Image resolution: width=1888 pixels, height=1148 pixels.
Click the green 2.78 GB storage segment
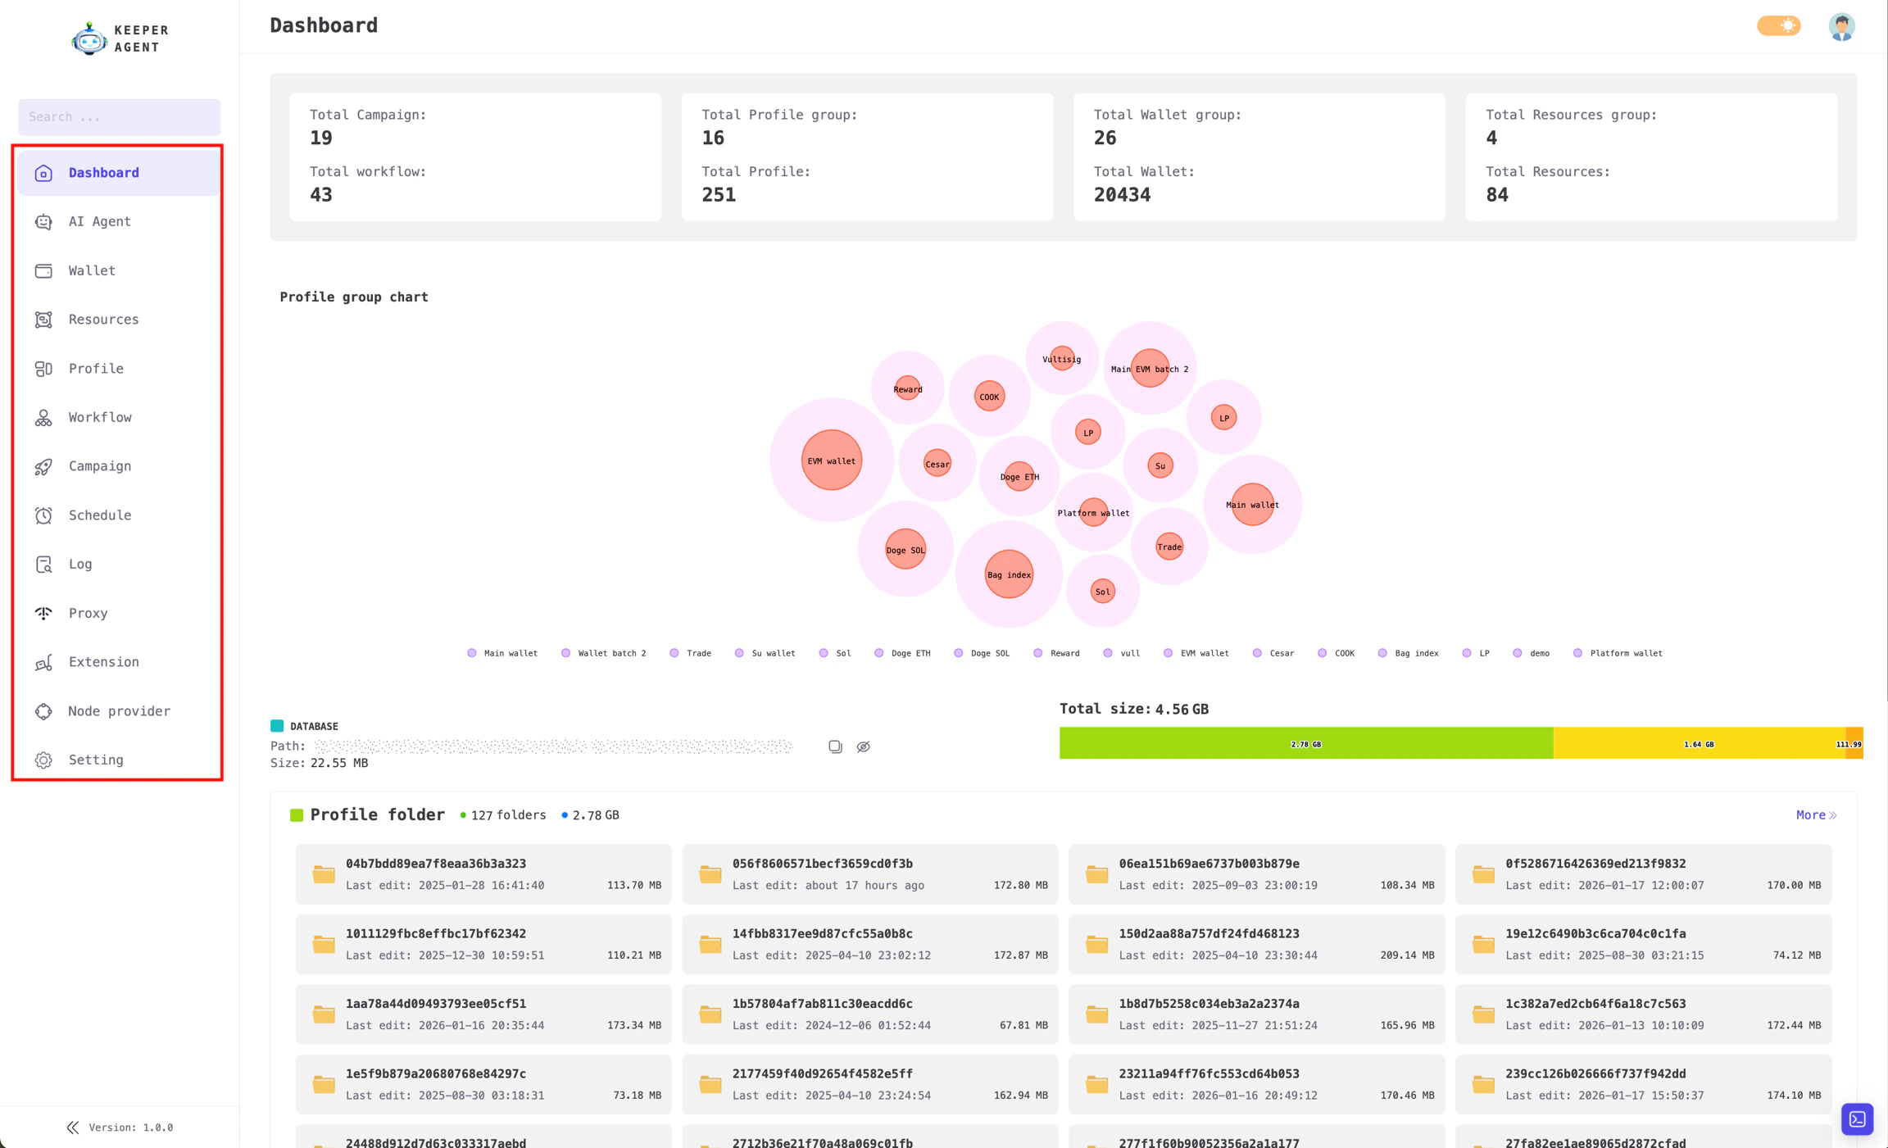(x=1305, y=743)
